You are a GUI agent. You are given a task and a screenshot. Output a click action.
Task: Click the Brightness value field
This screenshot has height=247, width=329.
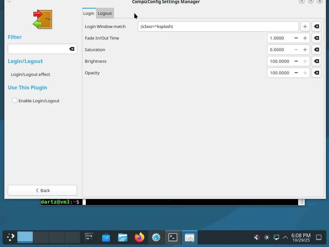coord(280,61)
